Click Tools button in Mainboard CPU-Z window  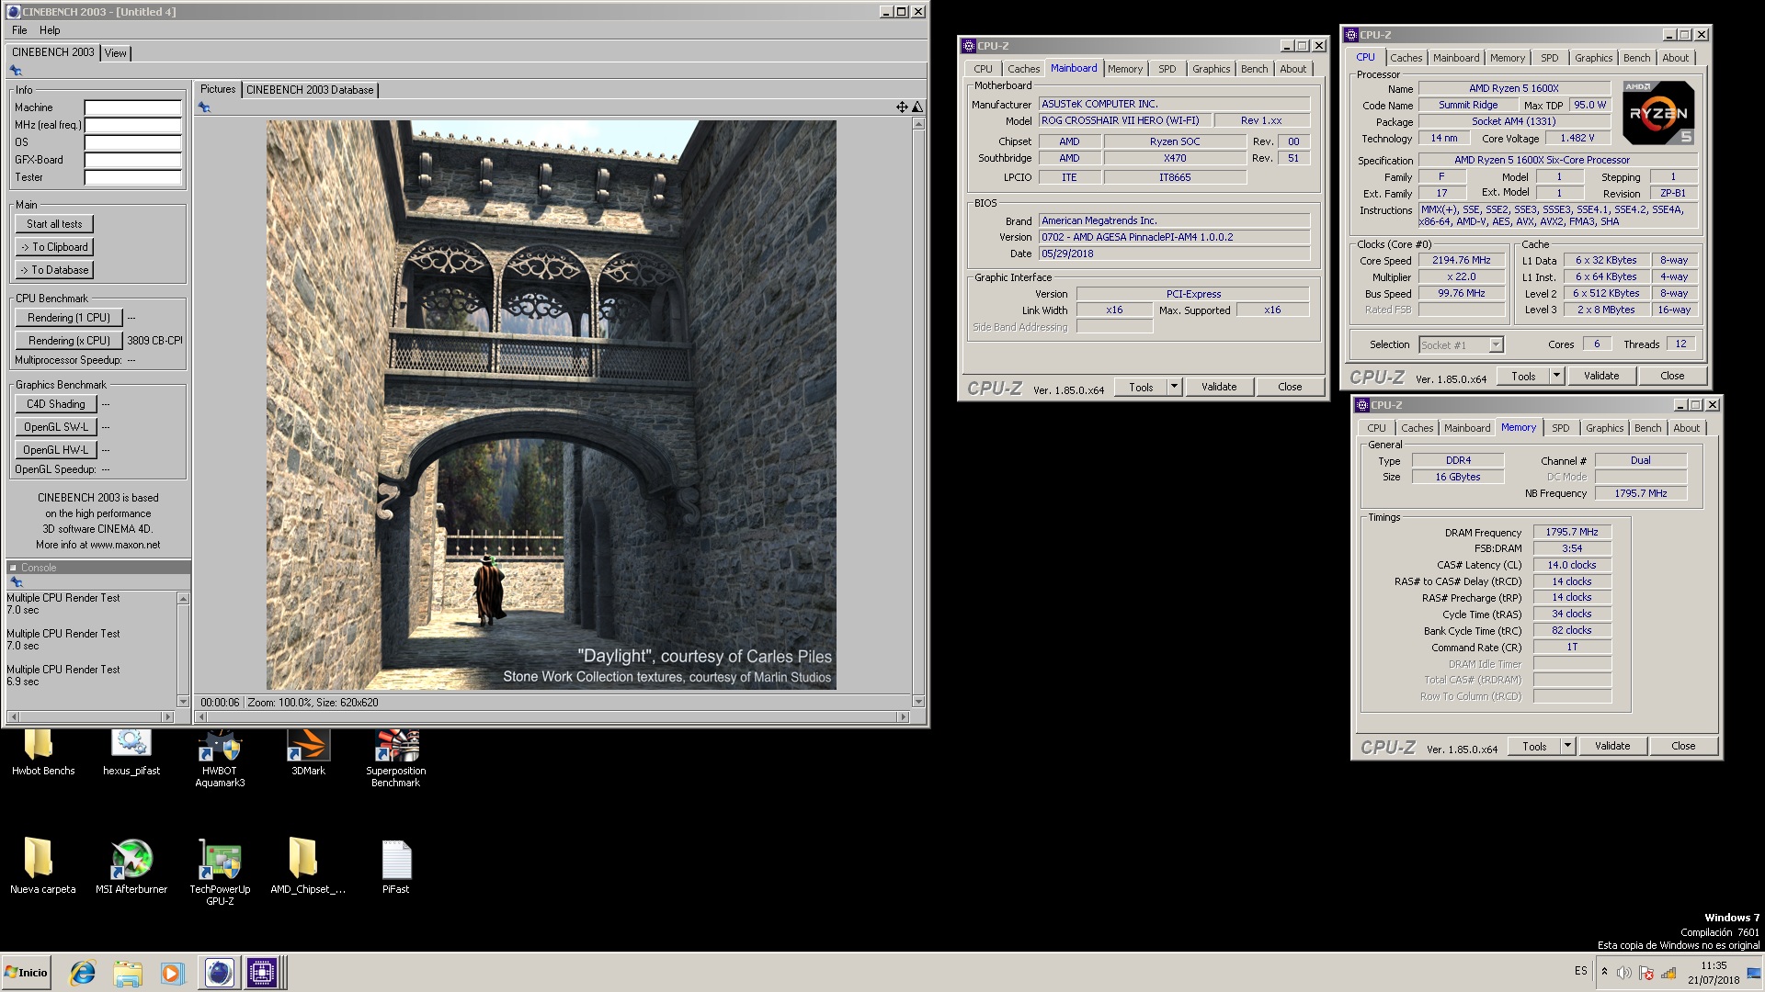click(1141, 387)
